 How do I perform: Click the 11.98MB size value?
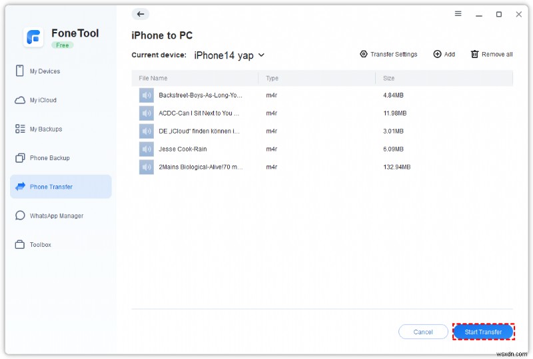(x=394, y=113)
